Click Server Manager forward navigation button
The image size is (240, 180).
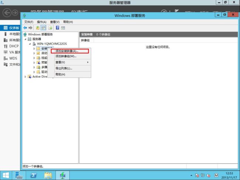15,13
